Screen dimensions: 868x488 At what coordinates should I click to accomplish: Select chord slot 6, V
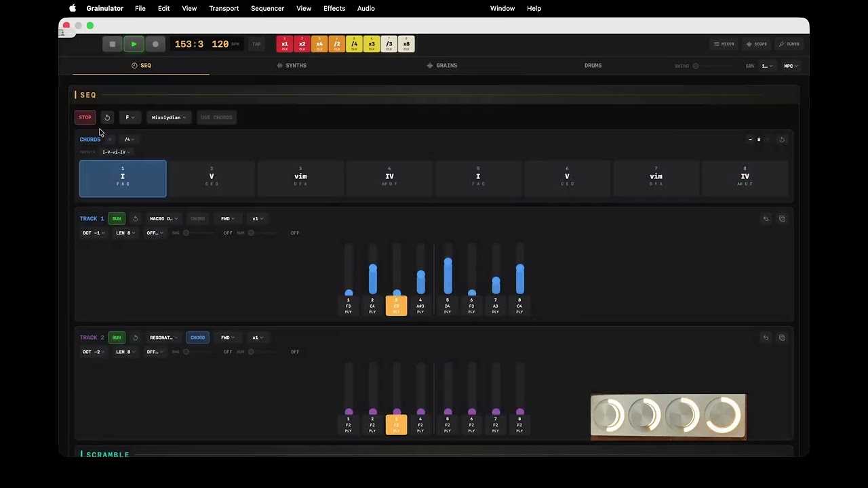[567, 179]
